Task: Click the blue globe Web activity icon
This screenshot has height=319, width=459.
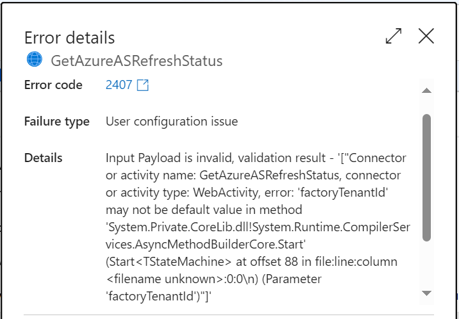Action: tap(35, 59)
